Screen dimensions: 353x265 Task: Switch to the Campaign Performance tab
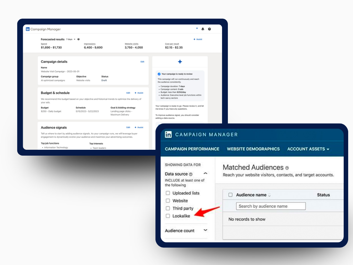pos(192,149)
